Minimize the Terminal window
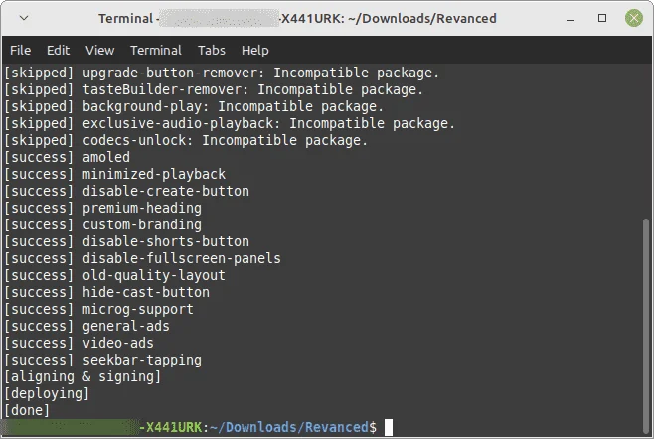Screen dimensions: 654x439 click(x=571, y=18)
